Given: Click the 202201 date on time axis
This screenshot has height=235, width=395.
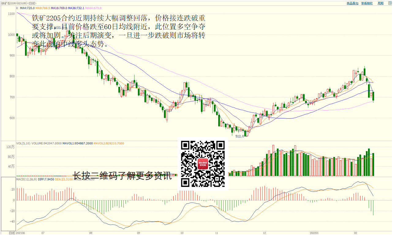Looking at the screenshot, I should point(314,233).
